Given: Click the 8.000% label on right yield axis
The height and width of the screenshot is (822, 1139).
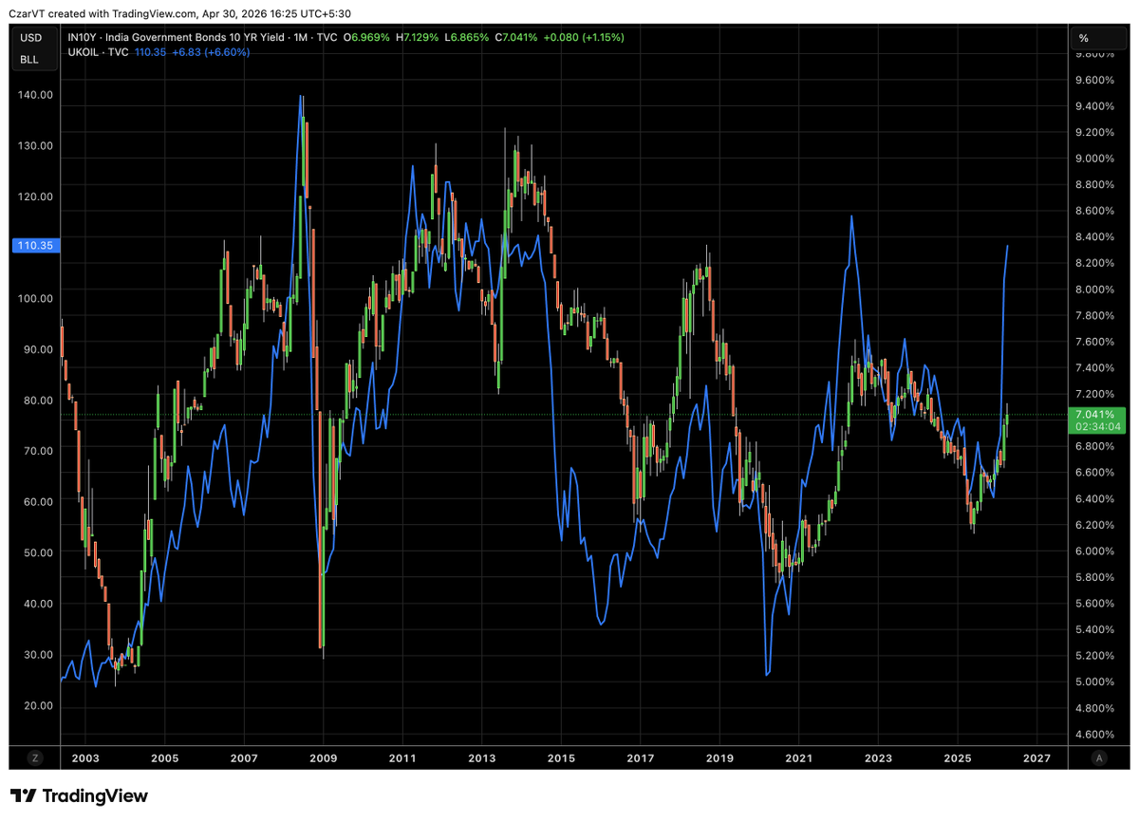Looking at the screenshot, I should [x=1092, y=290].
